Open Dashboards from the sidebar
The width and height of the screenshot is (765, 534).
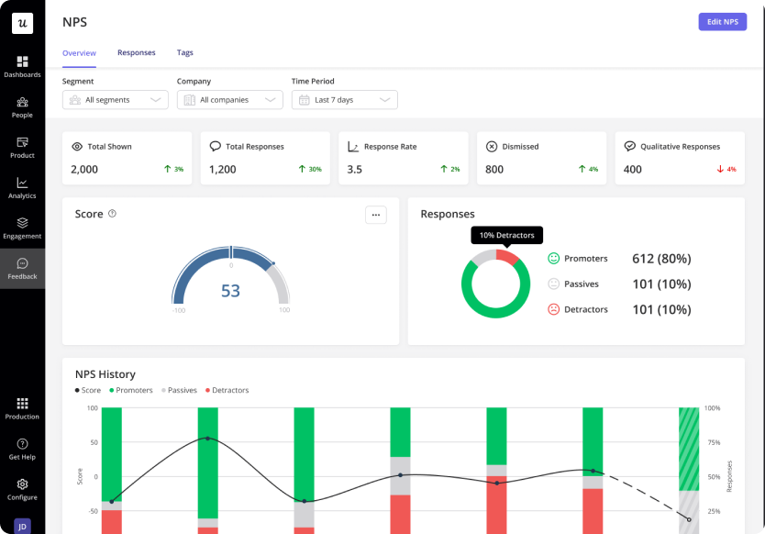click(22, 67)
